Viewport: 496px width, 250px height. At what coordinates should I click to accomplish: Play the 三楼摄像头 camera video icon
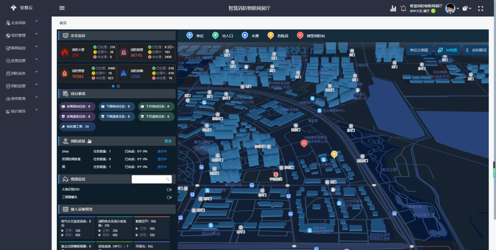coord(169,197)
